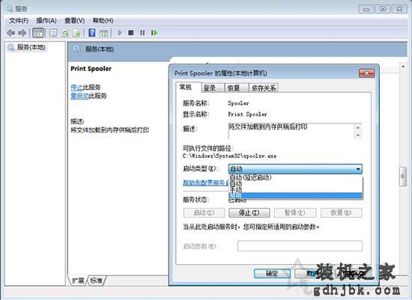Switch to the 扩展 tab at bottom
Viewport: 412px width, 300px height.
(78, 281)
